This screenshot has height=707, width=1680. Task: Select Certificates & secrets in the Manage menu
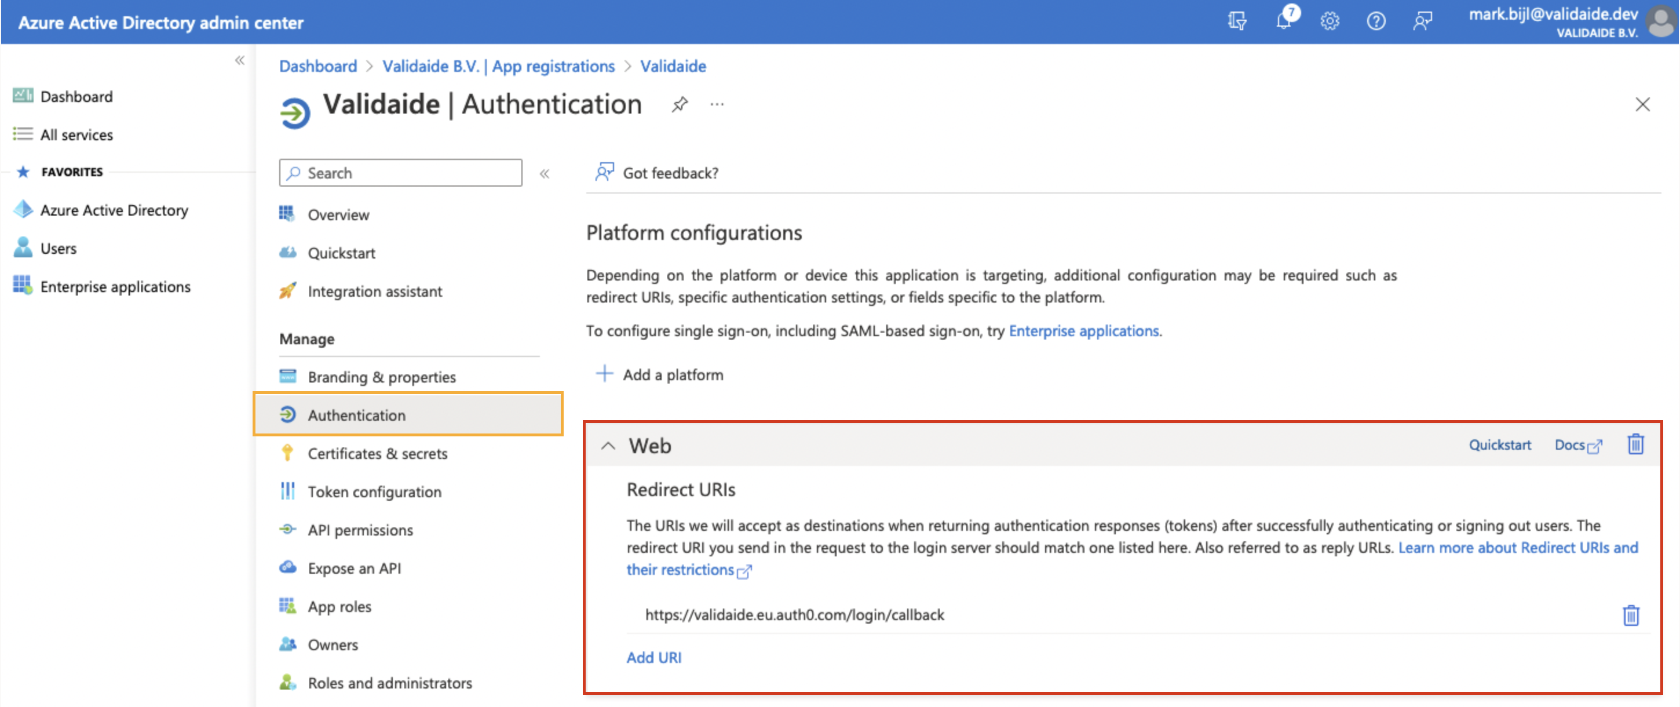(x=377, y=453)
